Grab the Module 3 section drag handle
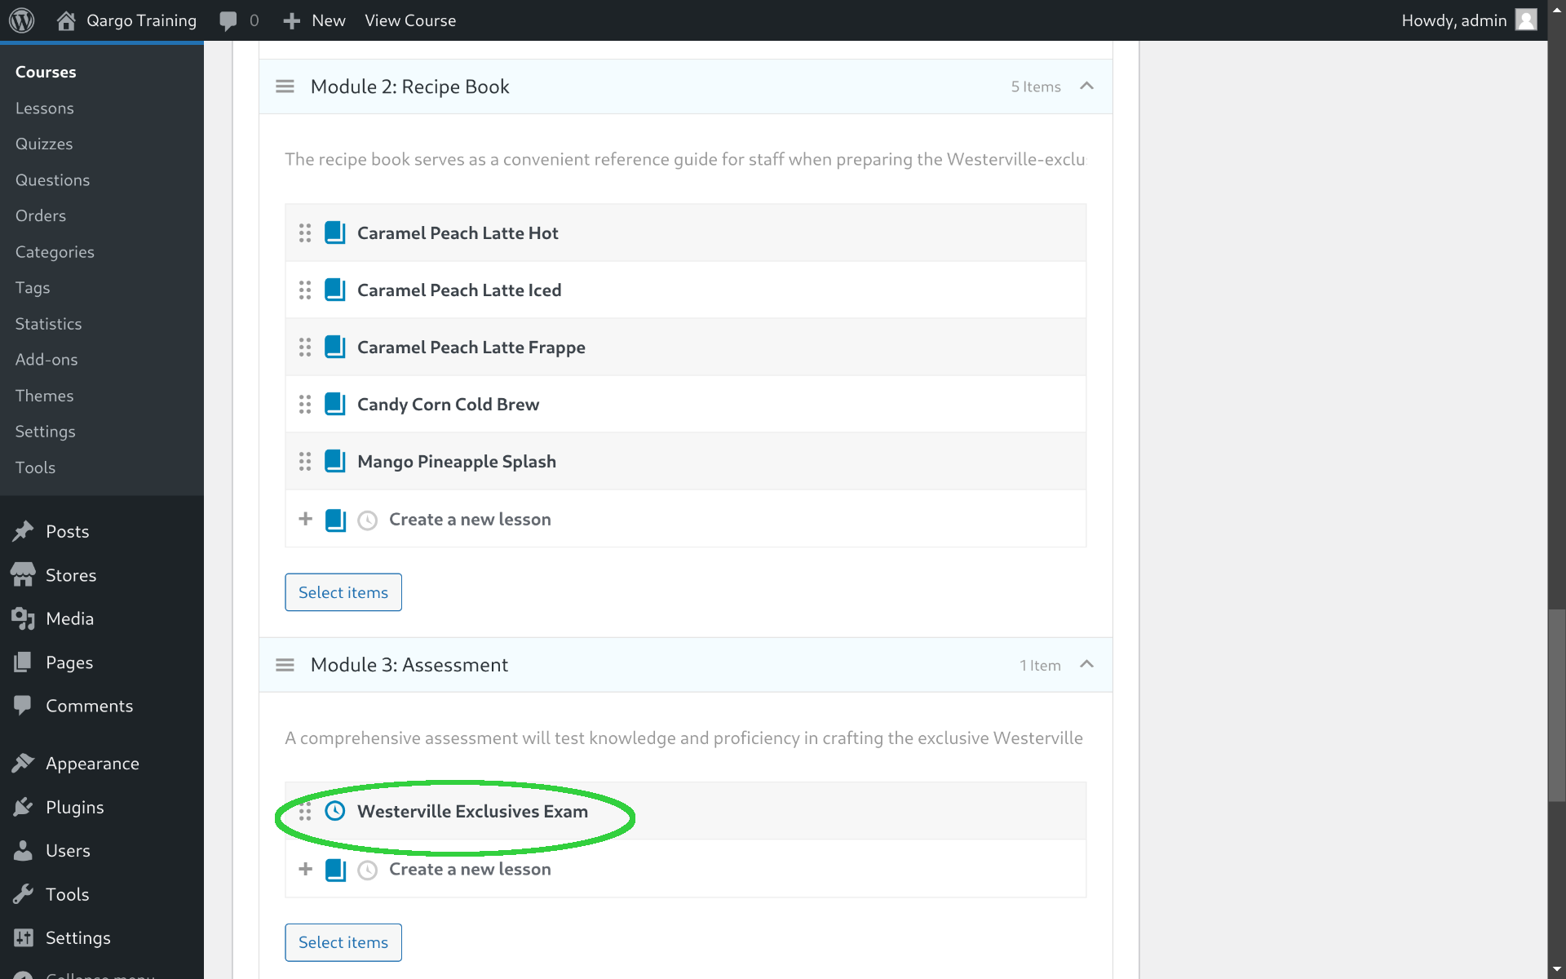 [285, 665]
